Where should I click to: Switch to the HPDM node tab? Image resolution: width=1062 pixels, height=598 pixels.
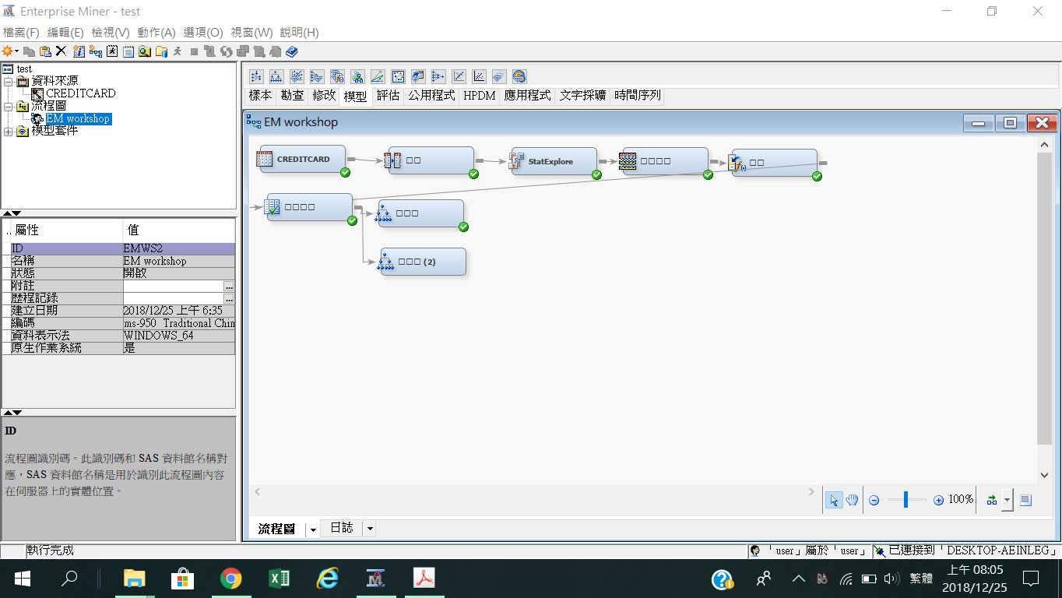480,96
